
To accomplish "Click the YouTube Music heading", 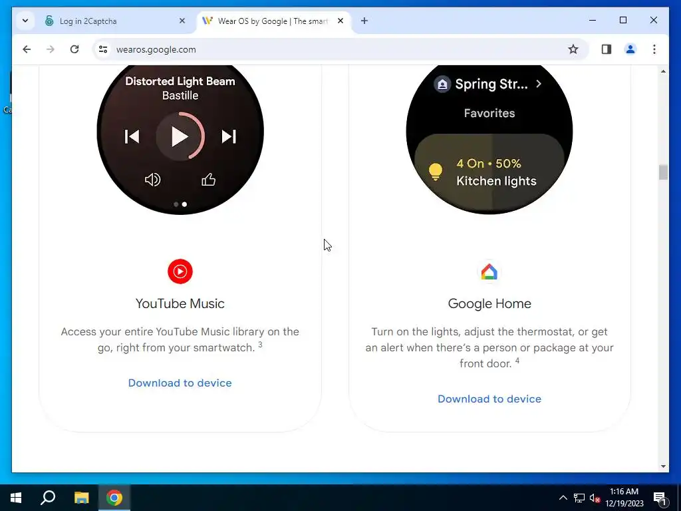I will [x=180, y=303].
